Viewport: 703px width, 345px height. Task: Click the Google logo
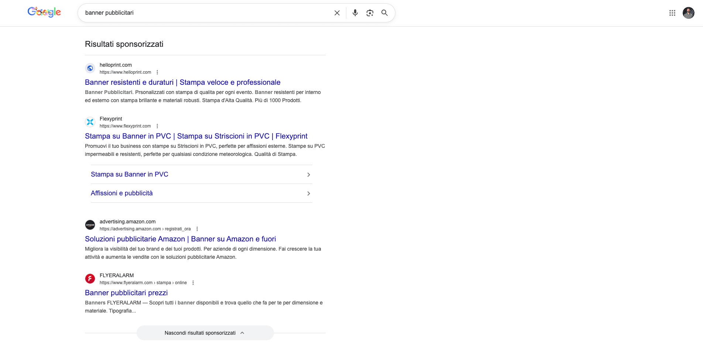click(44, 12)
